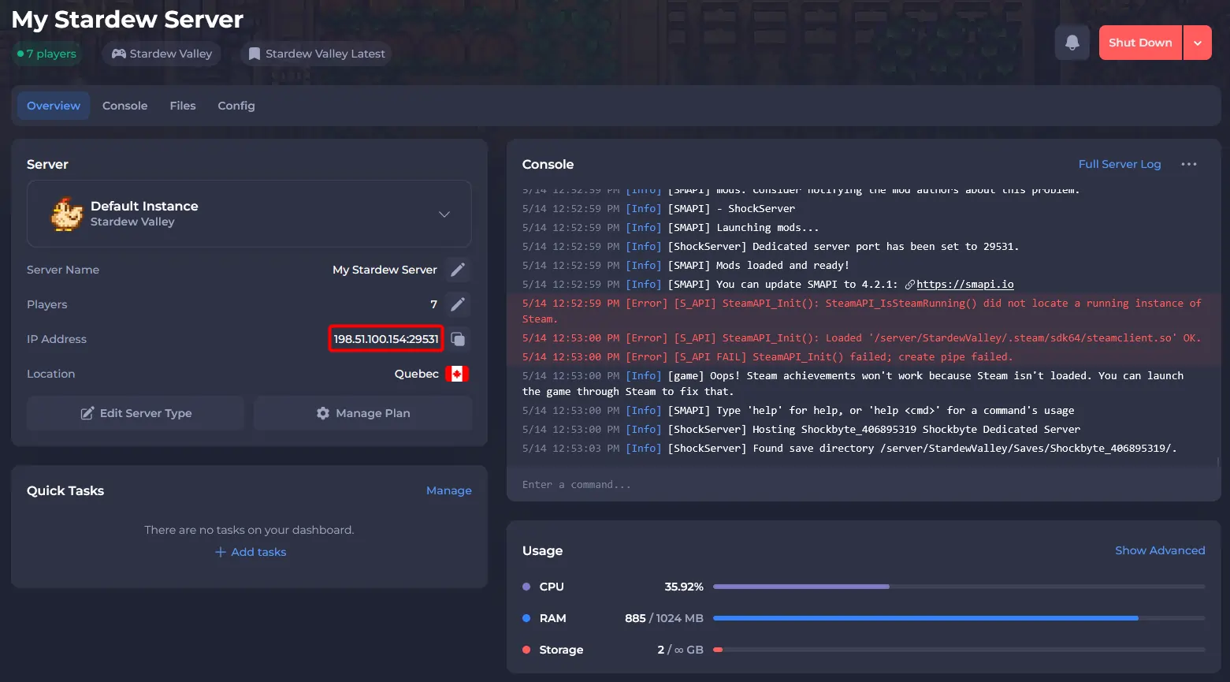1230x682 pixels.
Task: Click Show Advanced usage link
Action: 1160,550
